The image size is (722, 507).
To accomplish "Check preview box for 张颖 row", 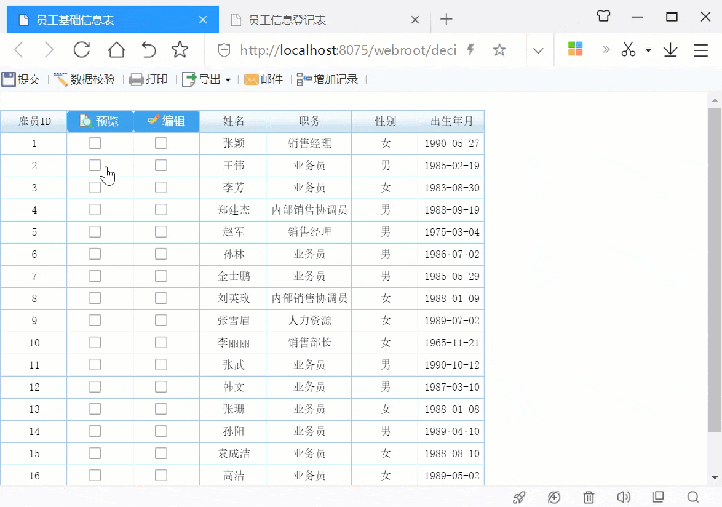I will point(95,143).
